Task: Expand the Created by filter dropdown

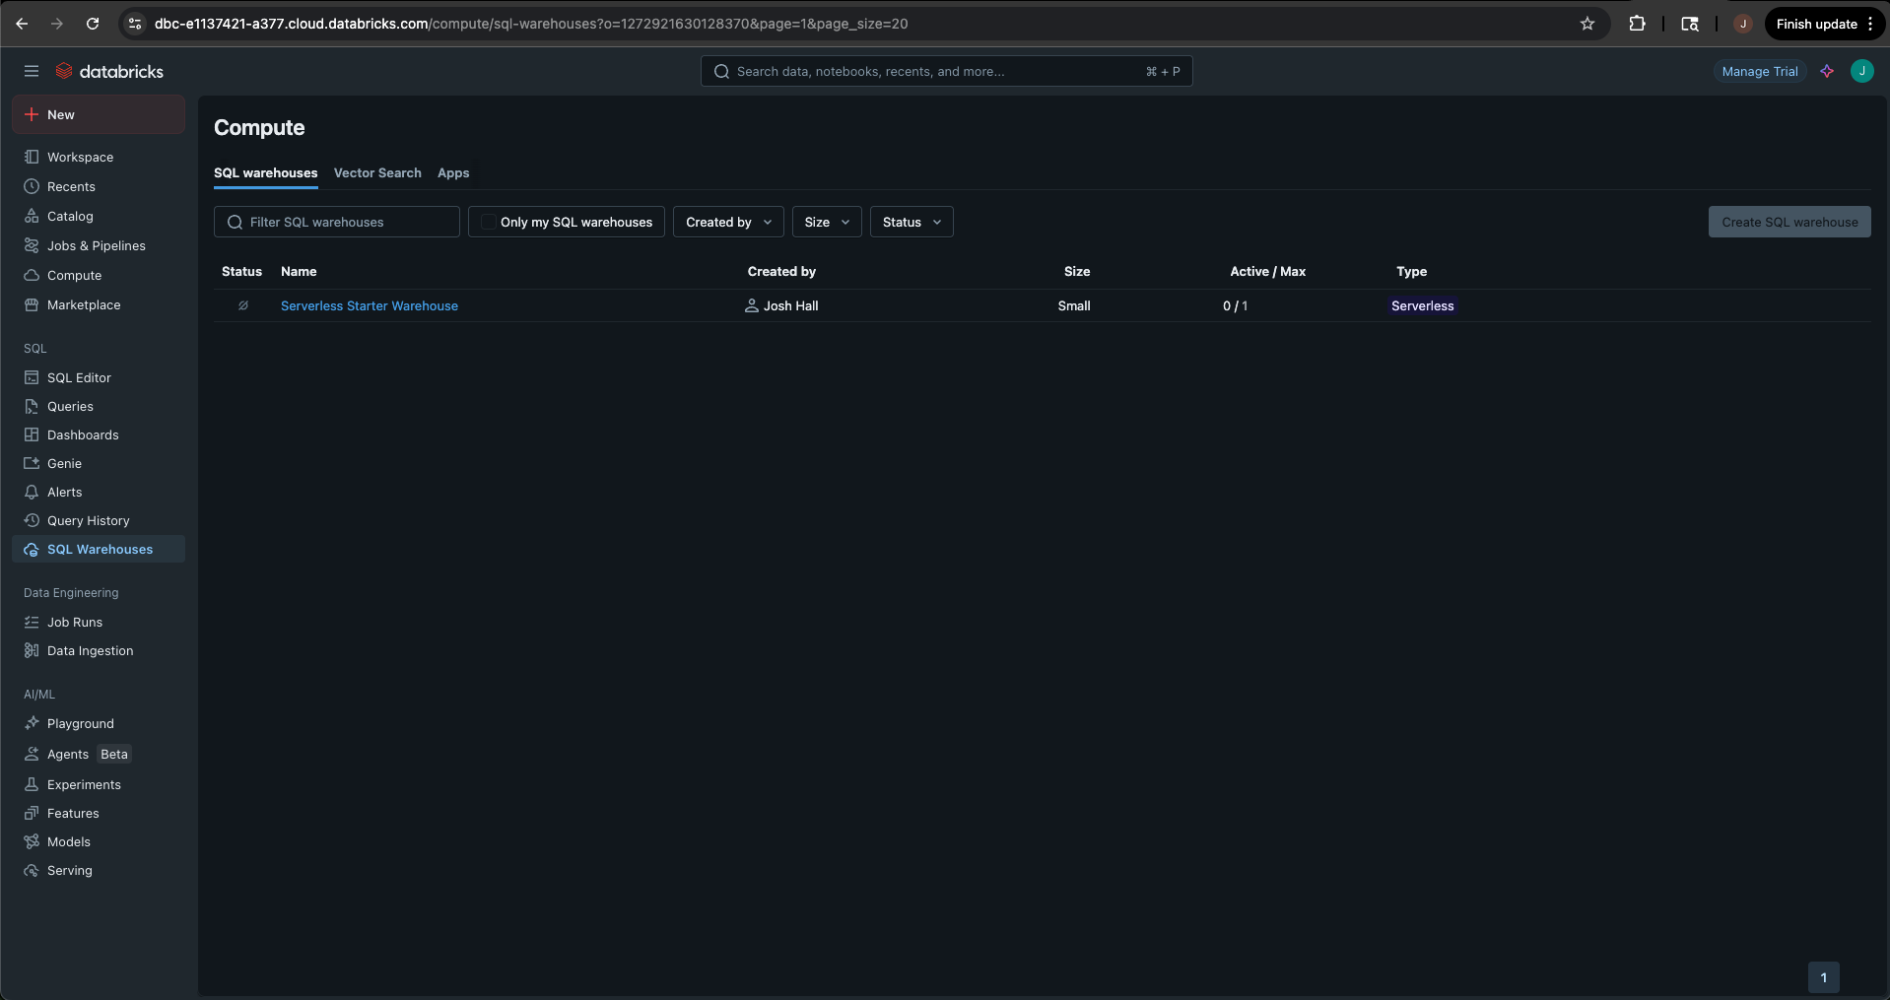Action: pyautogui.click(x=728, y=222)
